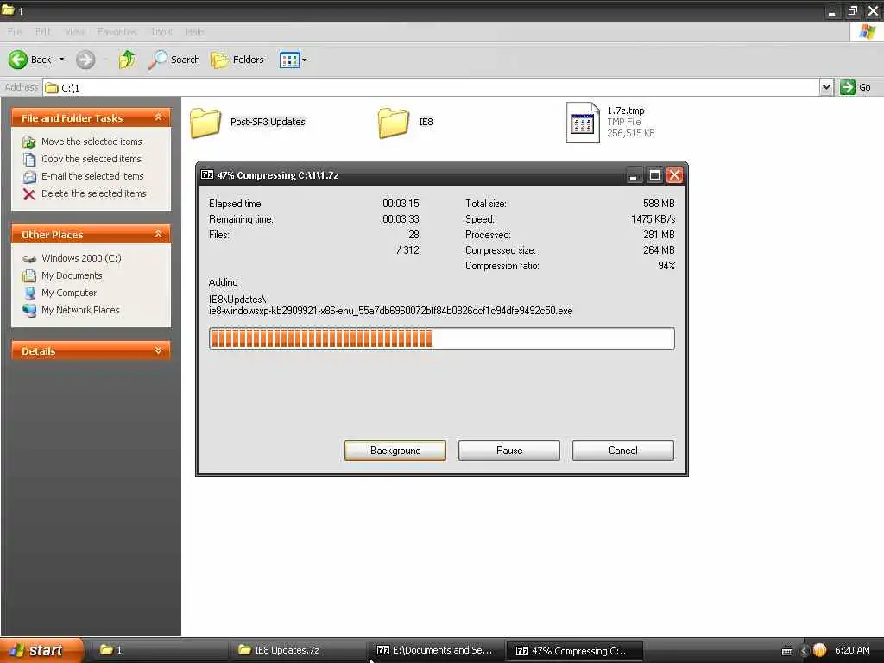Collapse the File and Folder Tasks panel
The image size is (884, 663).
(159, 117)
